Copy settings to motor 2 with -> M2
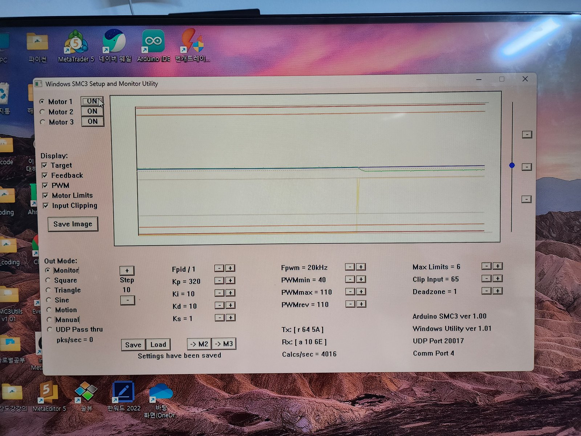This screenshot has height=436, width=581. tap(199, 344)
